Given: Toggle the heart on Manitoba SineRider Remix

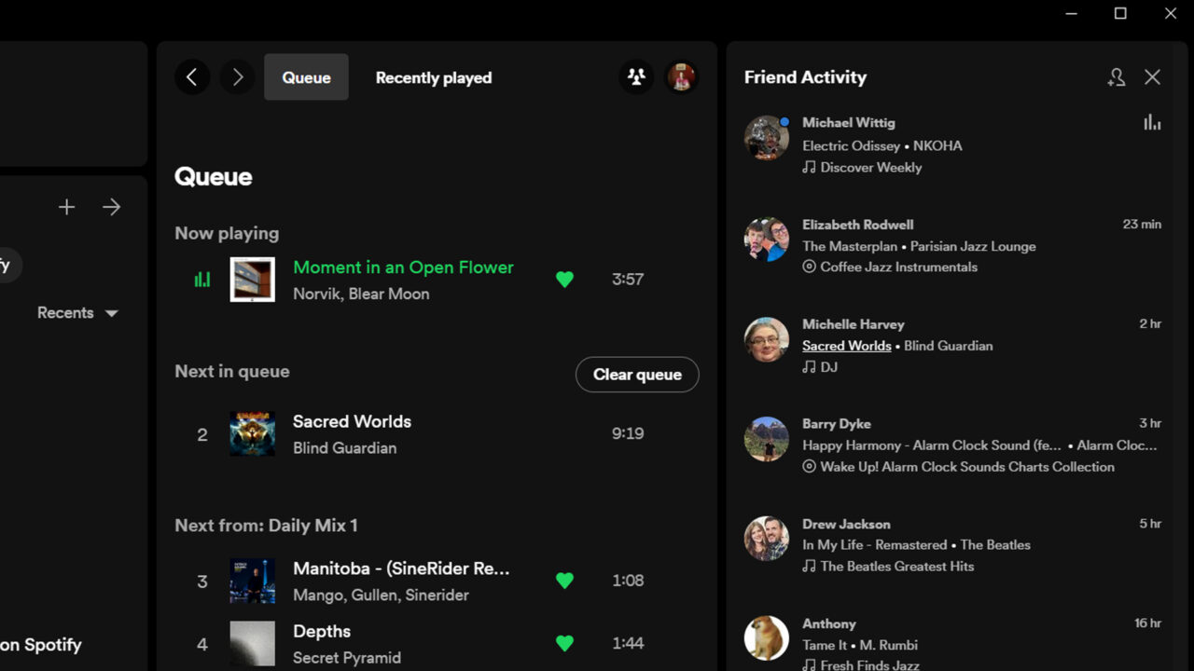Looking at the screenshot, I should pos(564,581).
